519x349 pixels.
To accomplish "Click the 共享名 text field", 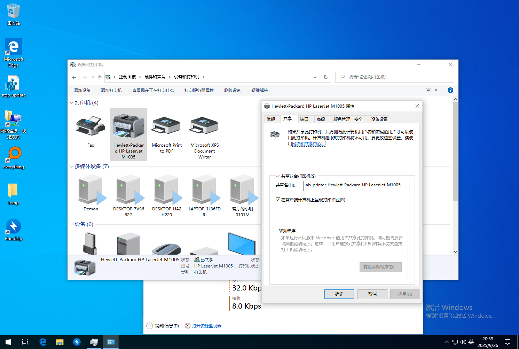I will click(x=356, y=186).
